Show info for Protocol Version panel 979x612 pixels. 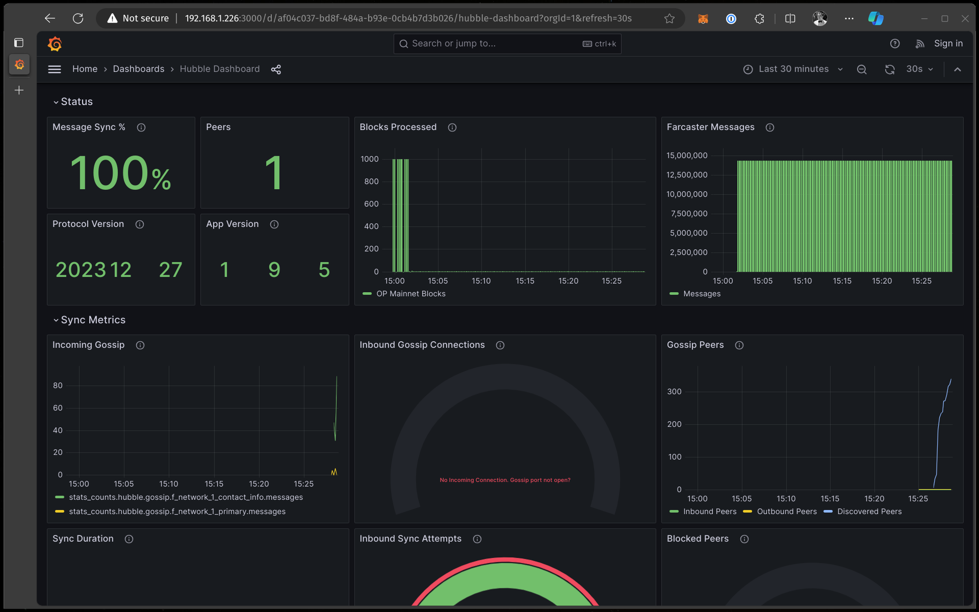click(140, 224)
